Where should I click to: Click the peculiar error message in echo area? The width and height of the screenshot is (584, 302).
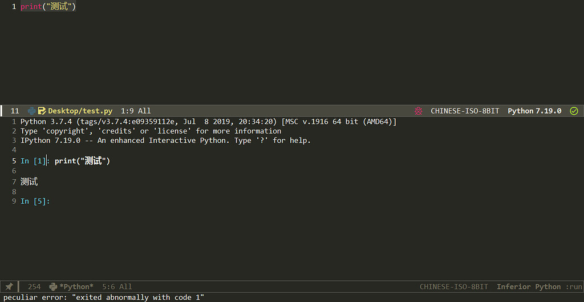coord(104,297)
